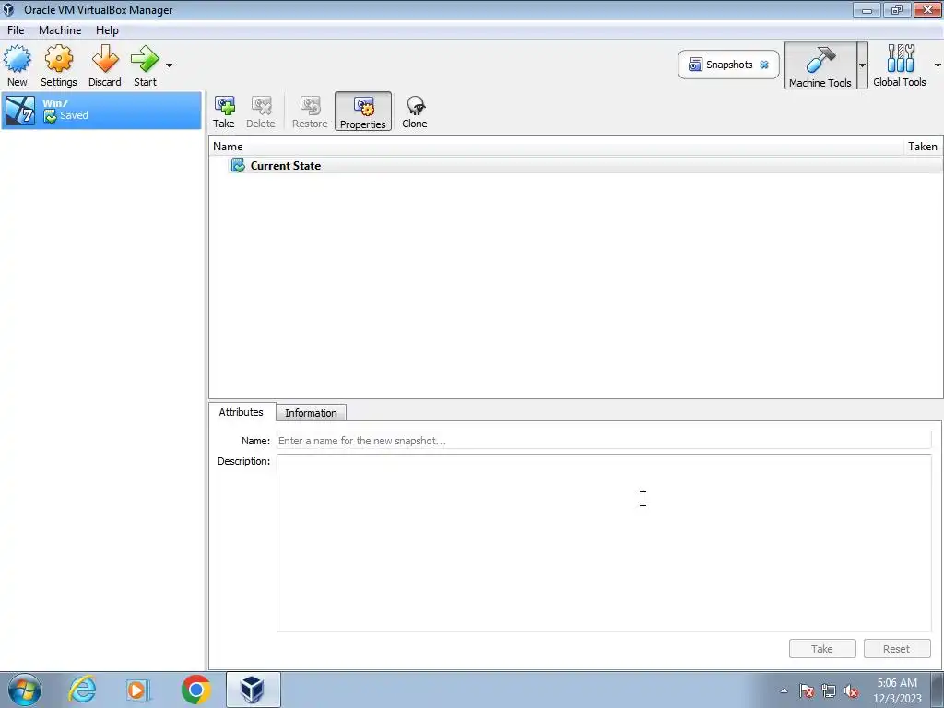Open the clock showing 5:06 AM
The image size is (944, 708).
coord(897,690)
